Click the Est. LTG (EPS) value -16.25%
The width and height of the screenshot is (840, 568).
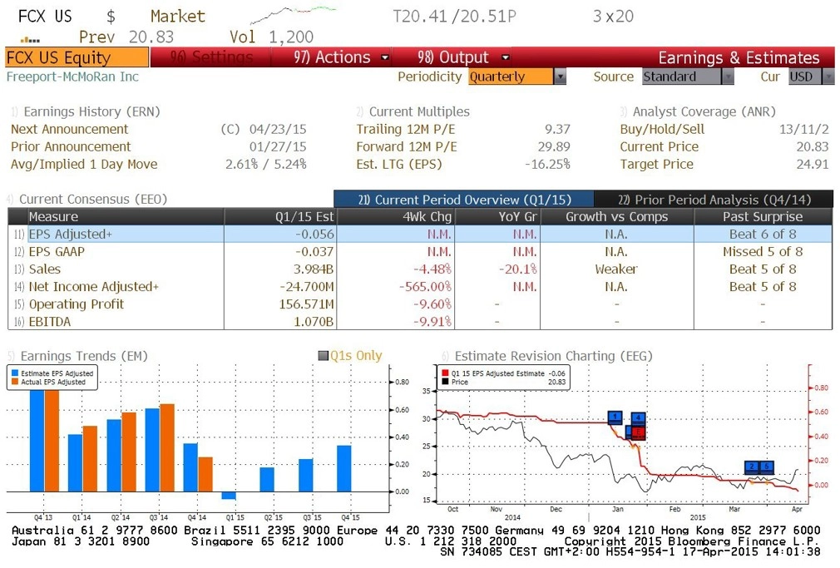point(547,164)
